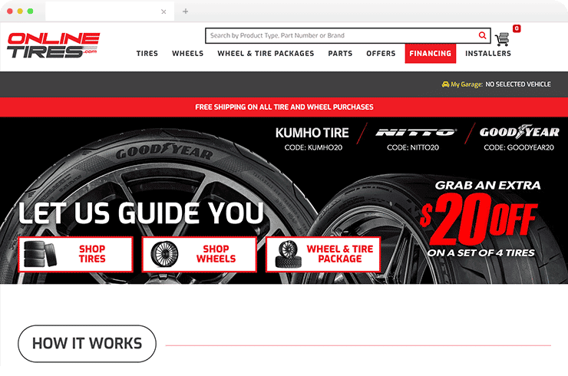Open the shopping cart icon
This screenshot has width=568, height=376.
click(503, 38)
